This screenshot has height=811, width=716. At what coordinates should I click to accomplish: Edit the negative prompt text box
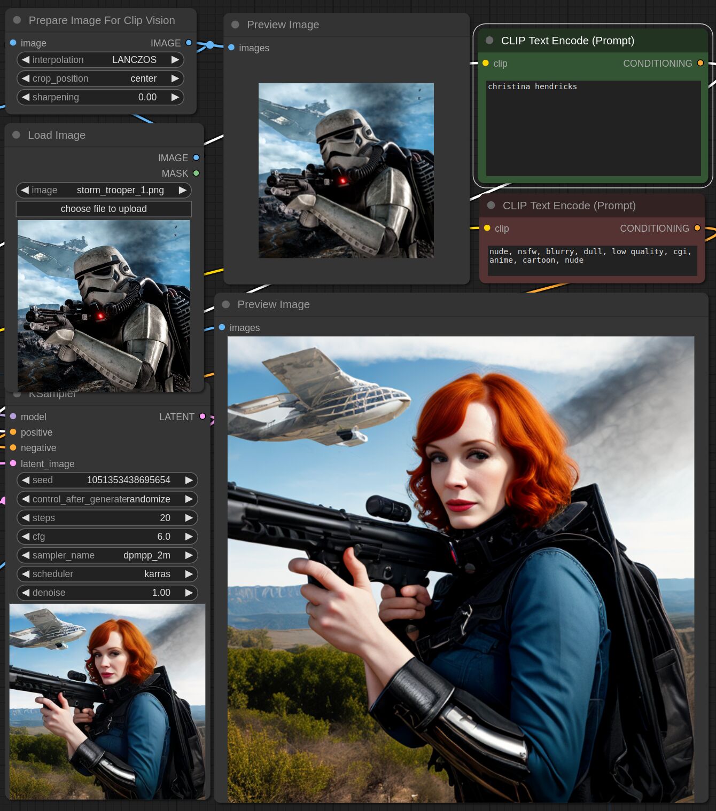[x=592, y=260]
